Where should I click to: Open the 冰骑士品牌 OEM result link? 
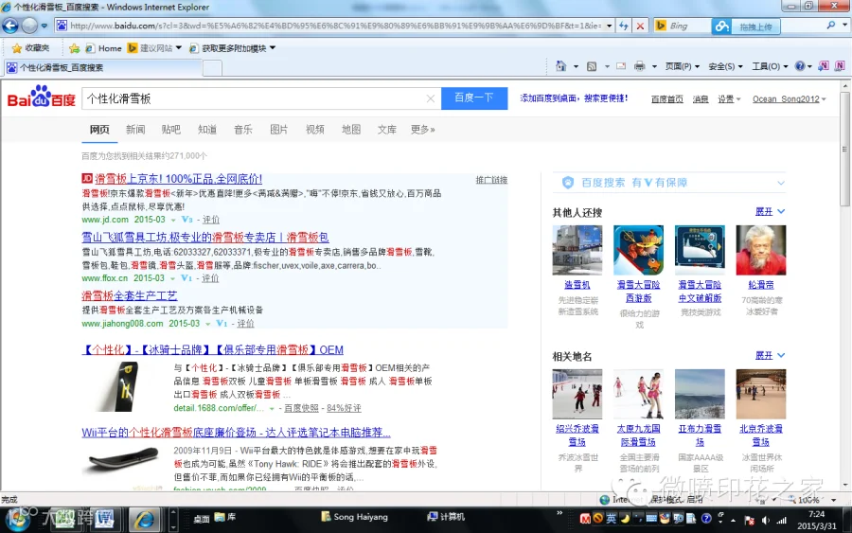[212, 350]
